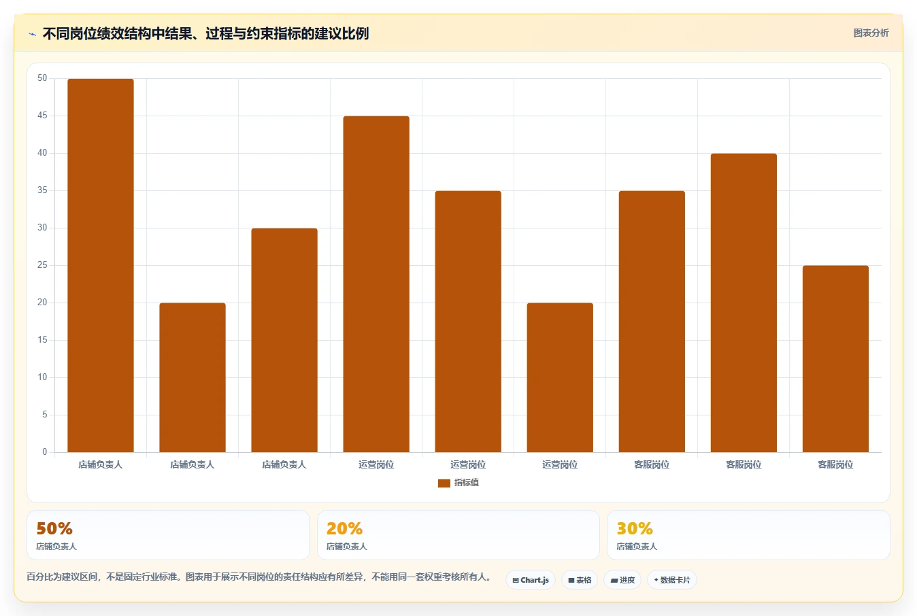This screenshot has height=616, width=917.
Task: Open the 50% 店铺负责人 stat card
Action: click(x=168, y=535)
